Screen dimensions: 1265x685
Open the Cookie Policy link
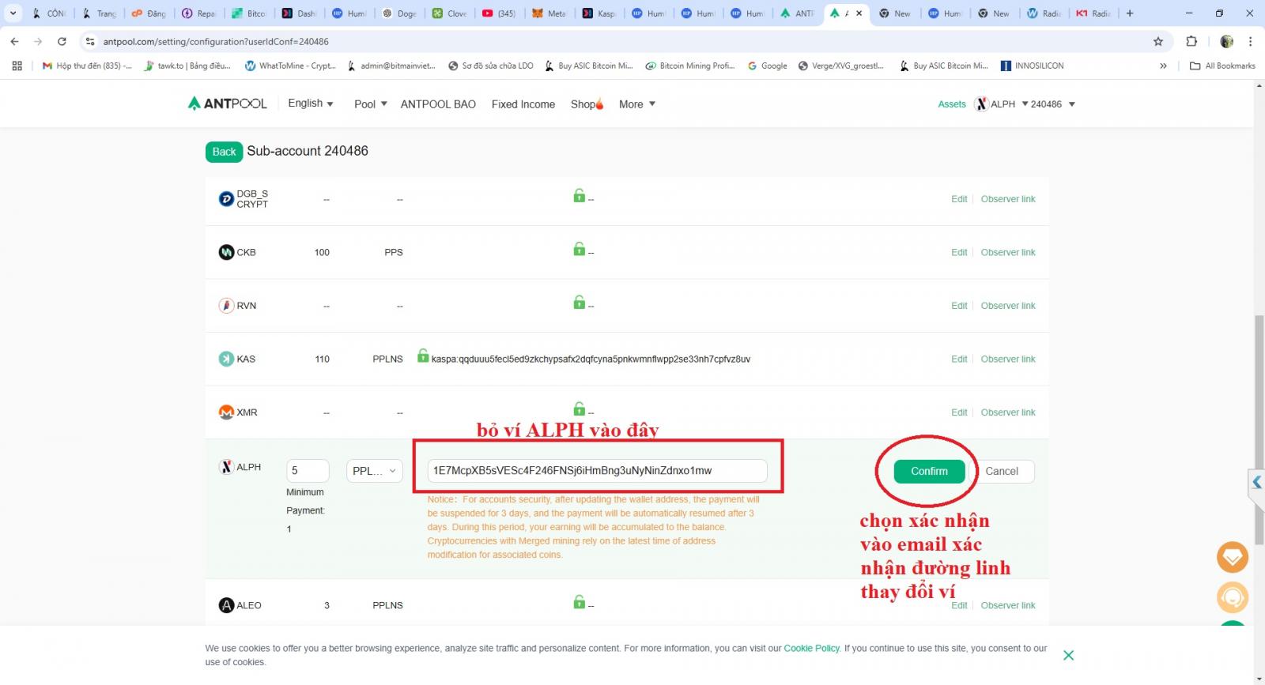(x=811, y=648)
